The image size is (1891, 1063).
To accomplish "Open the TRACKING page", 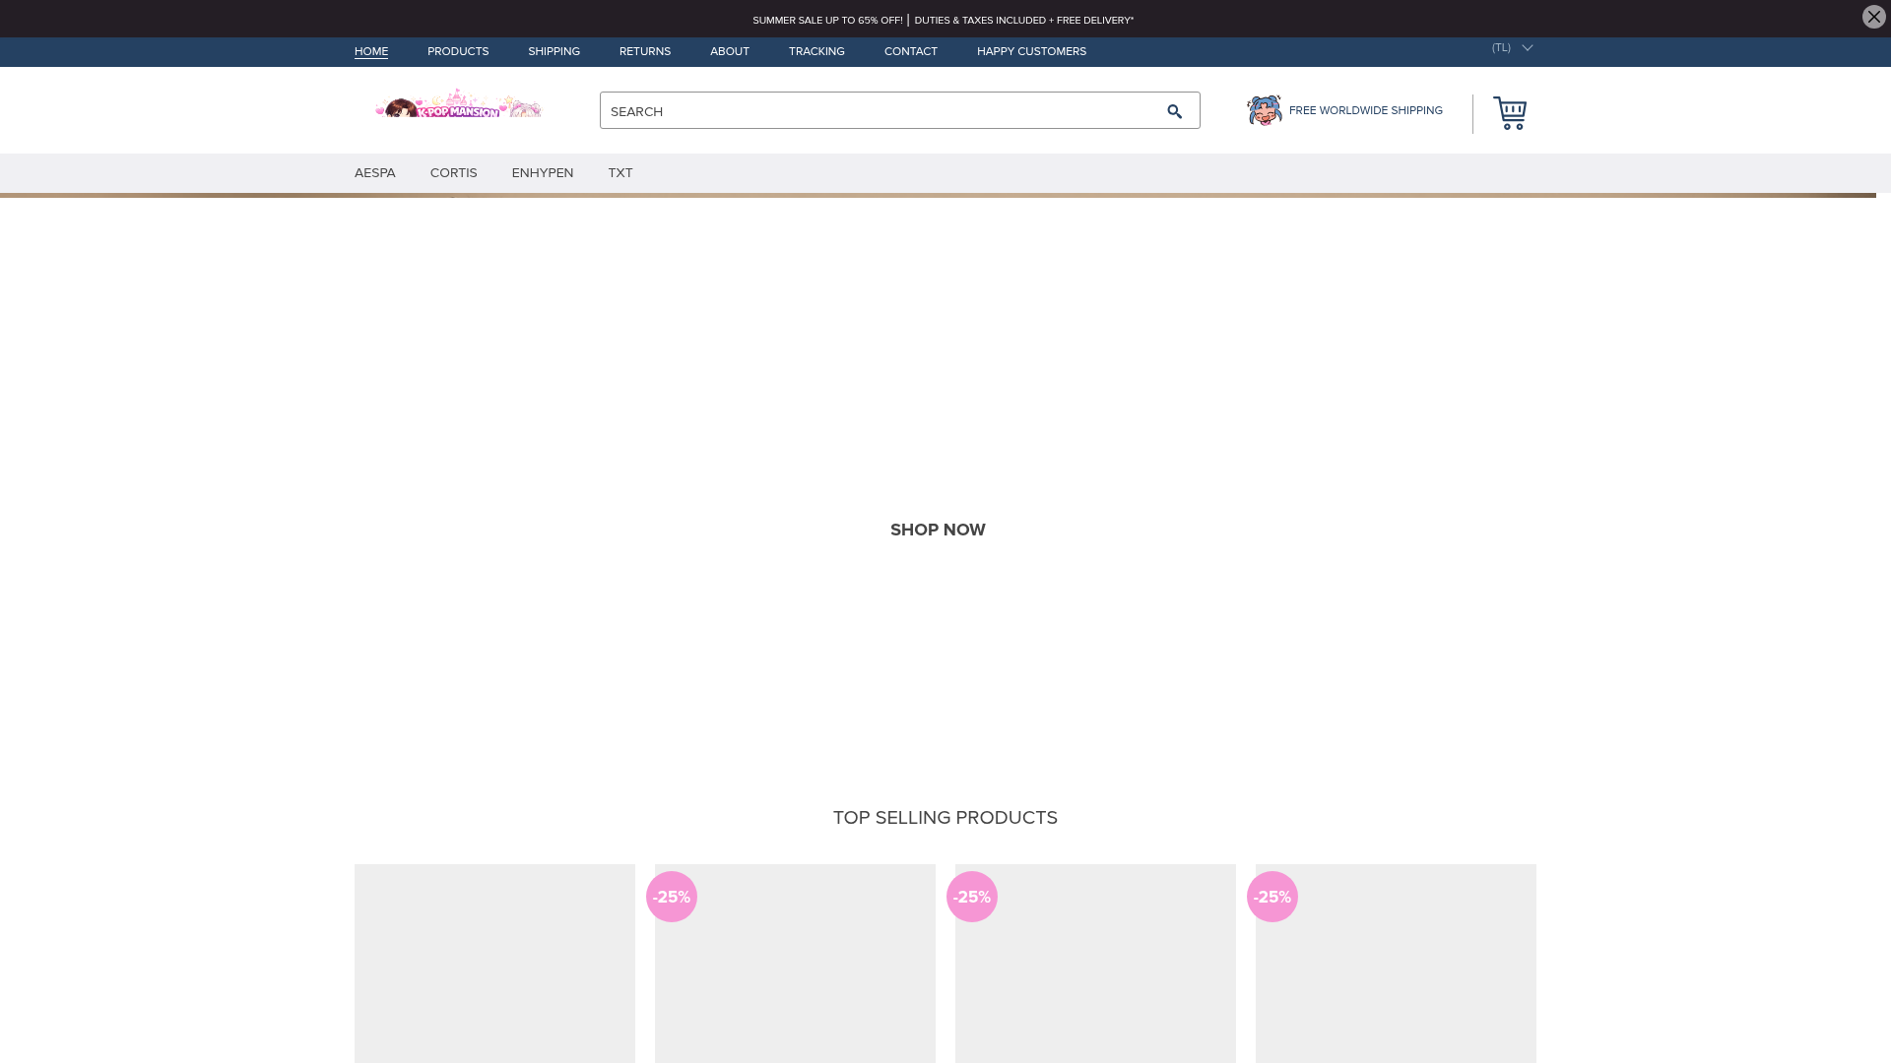I will tap(816, 51).
